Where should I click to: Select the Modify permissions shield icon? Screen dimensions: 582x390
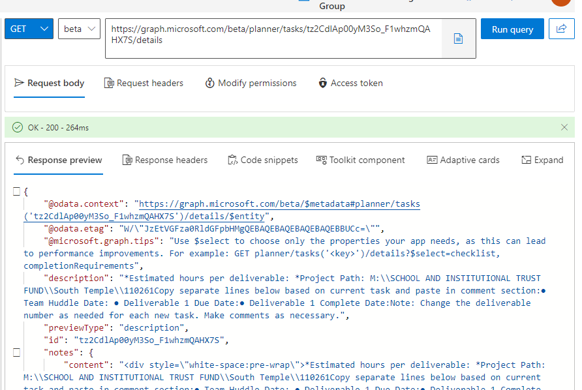(x=209, y=83)
